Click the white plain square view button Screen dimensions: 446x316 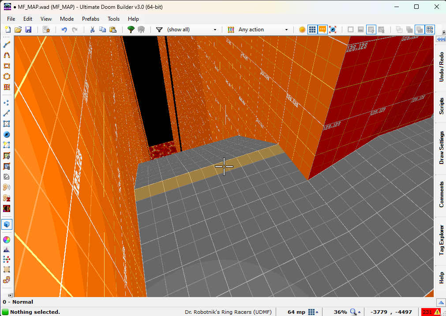[x=350, y=30]
